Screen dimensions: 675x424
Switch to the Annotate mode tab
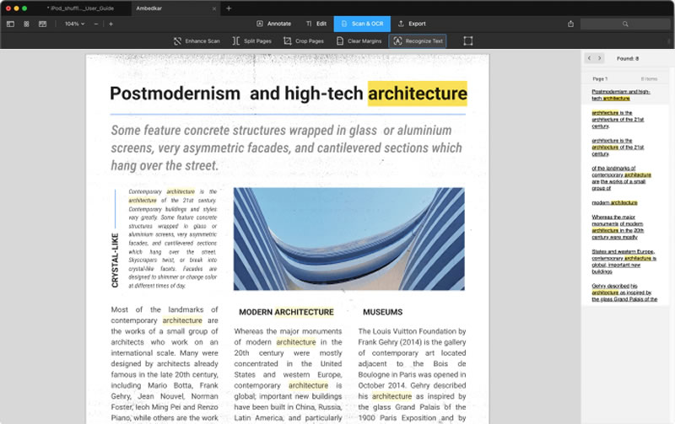(273, 24)
